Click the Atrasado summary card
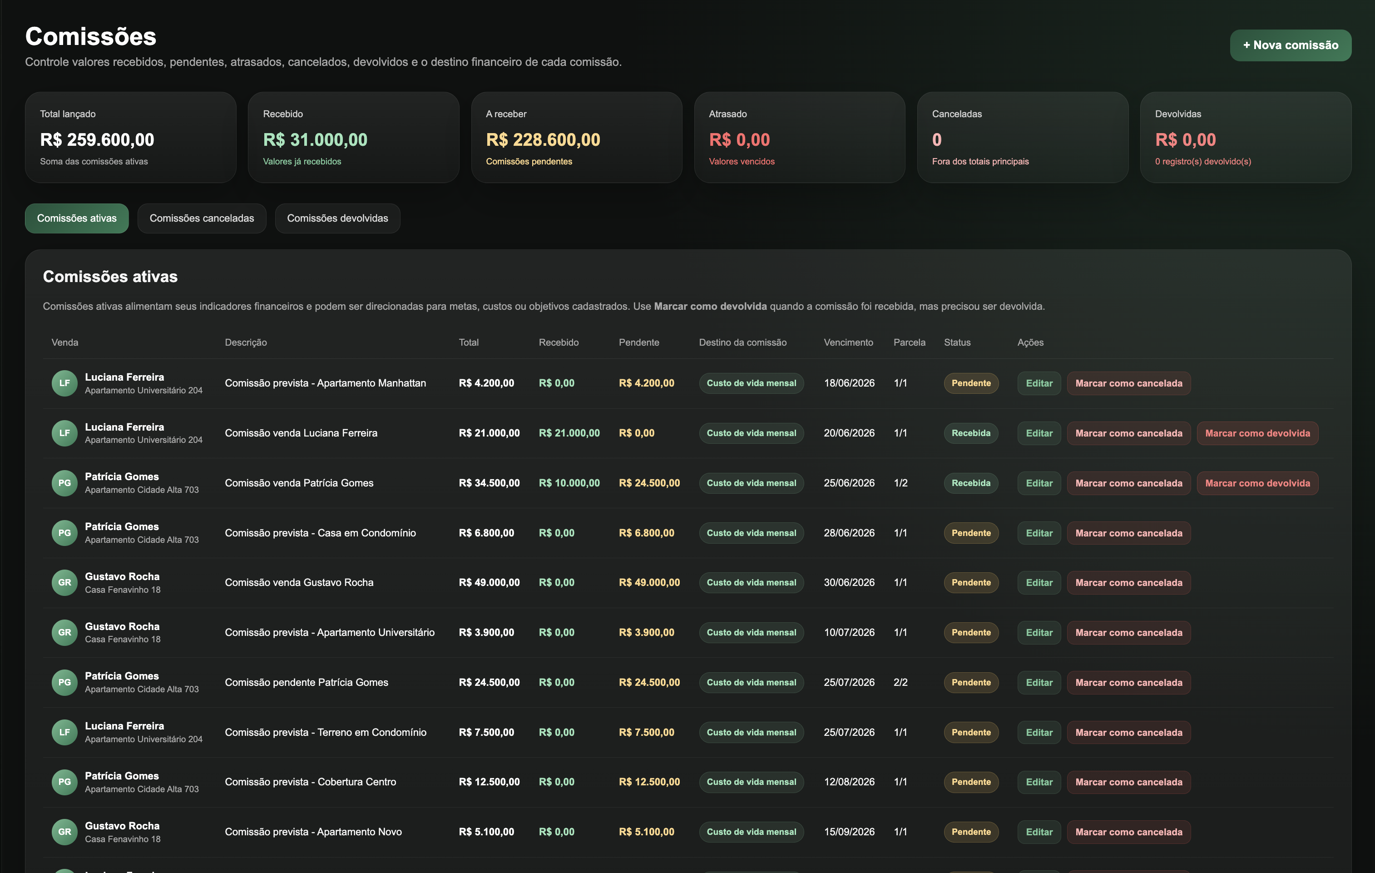The width and height of the screenshot is (1375, 873). pyautogui.click(x=799, y=138)
